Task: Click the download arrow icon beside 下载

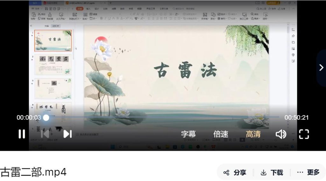Action: pos(263,173)
